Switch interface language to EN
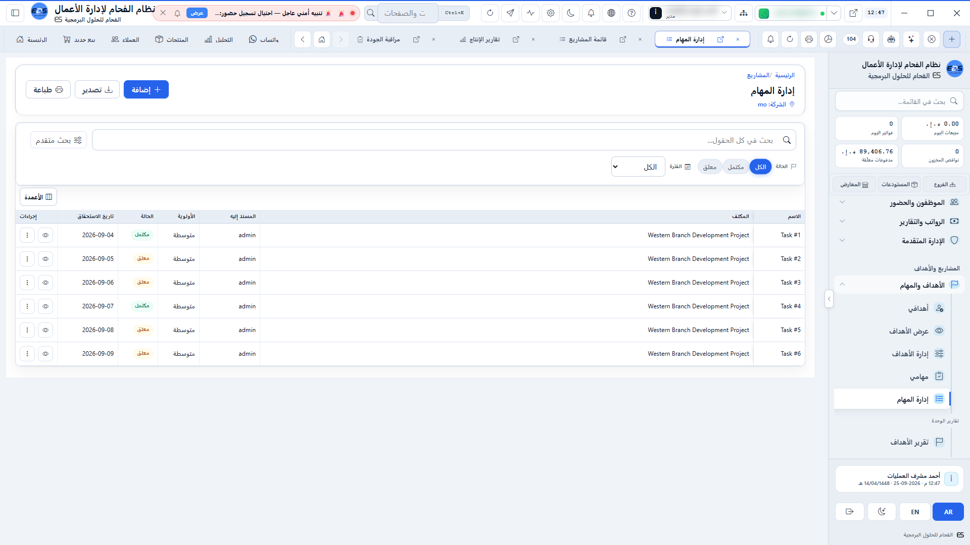The image size is (970, 545). coord(915,512)
